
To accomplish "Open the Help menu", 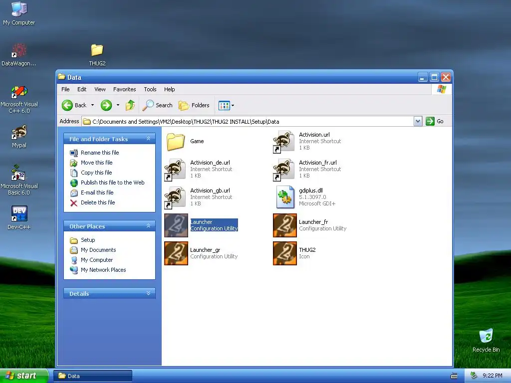I will (170, 89).
